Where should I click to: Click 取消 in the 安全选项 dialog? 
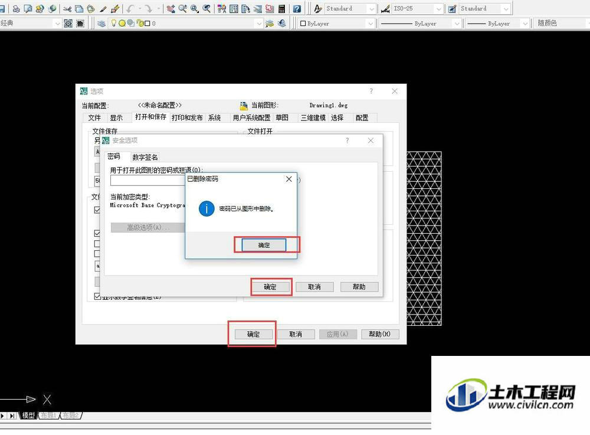pyautogui.click(x=314, y=287)
